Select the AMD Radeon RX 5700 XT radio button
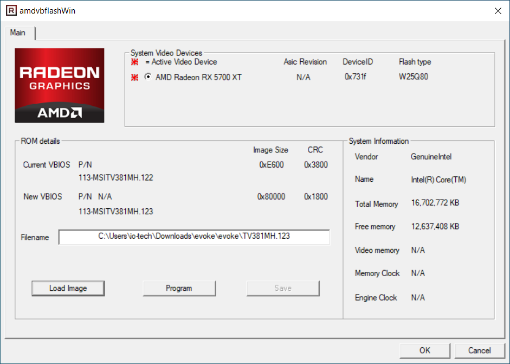The image size is (510, 364). tap(148, 77)
